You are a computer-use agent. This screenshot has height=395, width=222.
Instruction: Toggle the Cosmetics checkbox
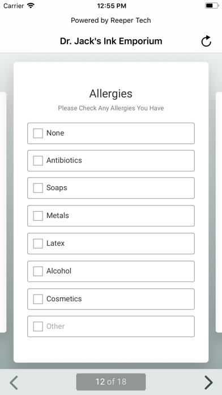pos(38,299)
